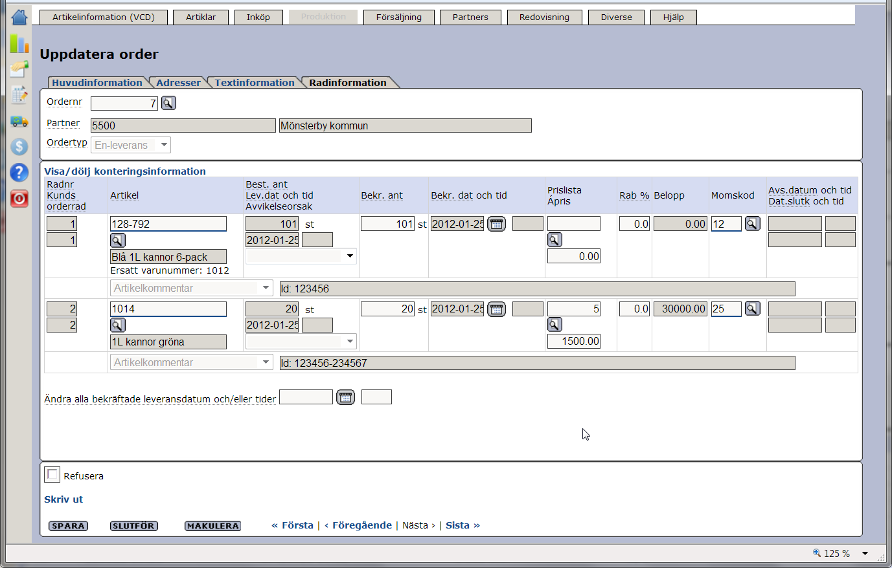Open the delivery truck sidebar icon

(x=19, y=121)
